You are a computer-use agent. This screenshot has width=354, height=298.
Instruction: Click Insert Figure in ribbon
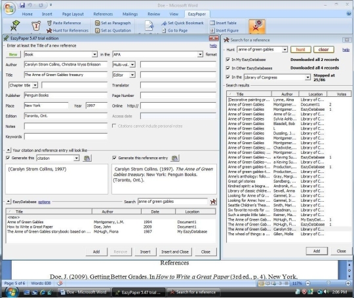coord(224,30)
